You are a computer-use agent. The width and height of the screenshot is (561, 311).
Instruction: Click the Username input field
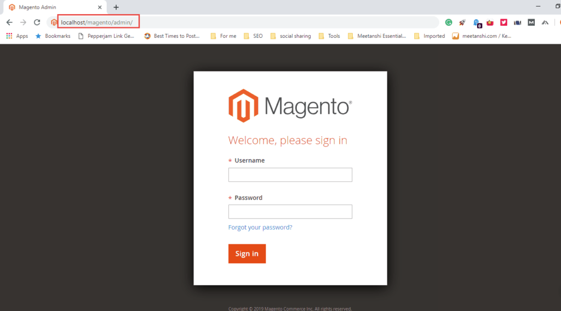pos(290,174)
